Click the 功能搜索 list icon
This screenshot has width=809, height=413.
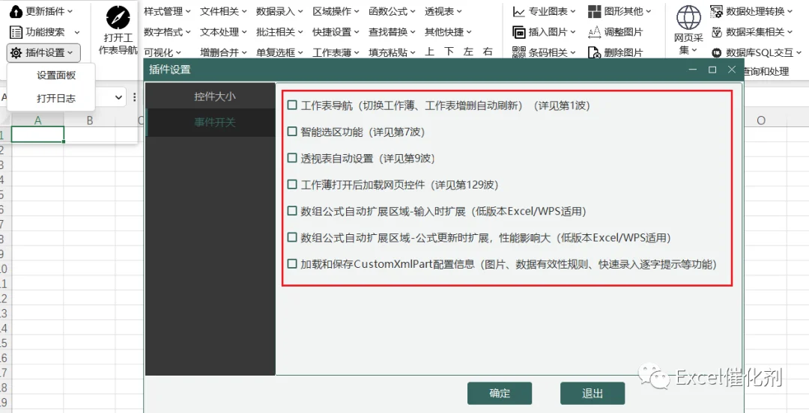click(x=16, y=32)
